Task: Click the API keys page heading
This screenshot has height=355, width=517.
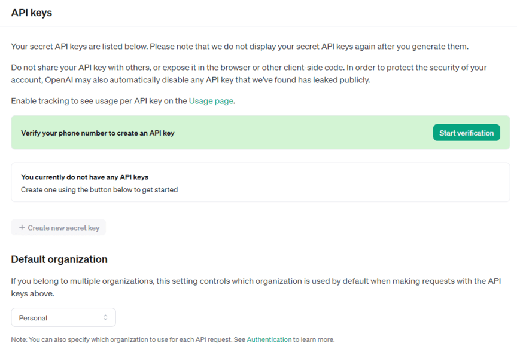Action: 31,13
